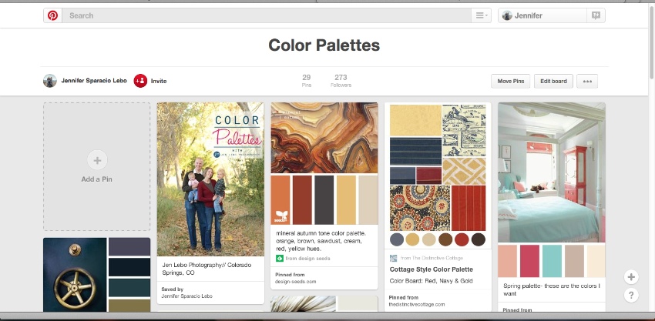655x321 pixels.
Task: Open the question mark help button
Action: pos(631,296)
